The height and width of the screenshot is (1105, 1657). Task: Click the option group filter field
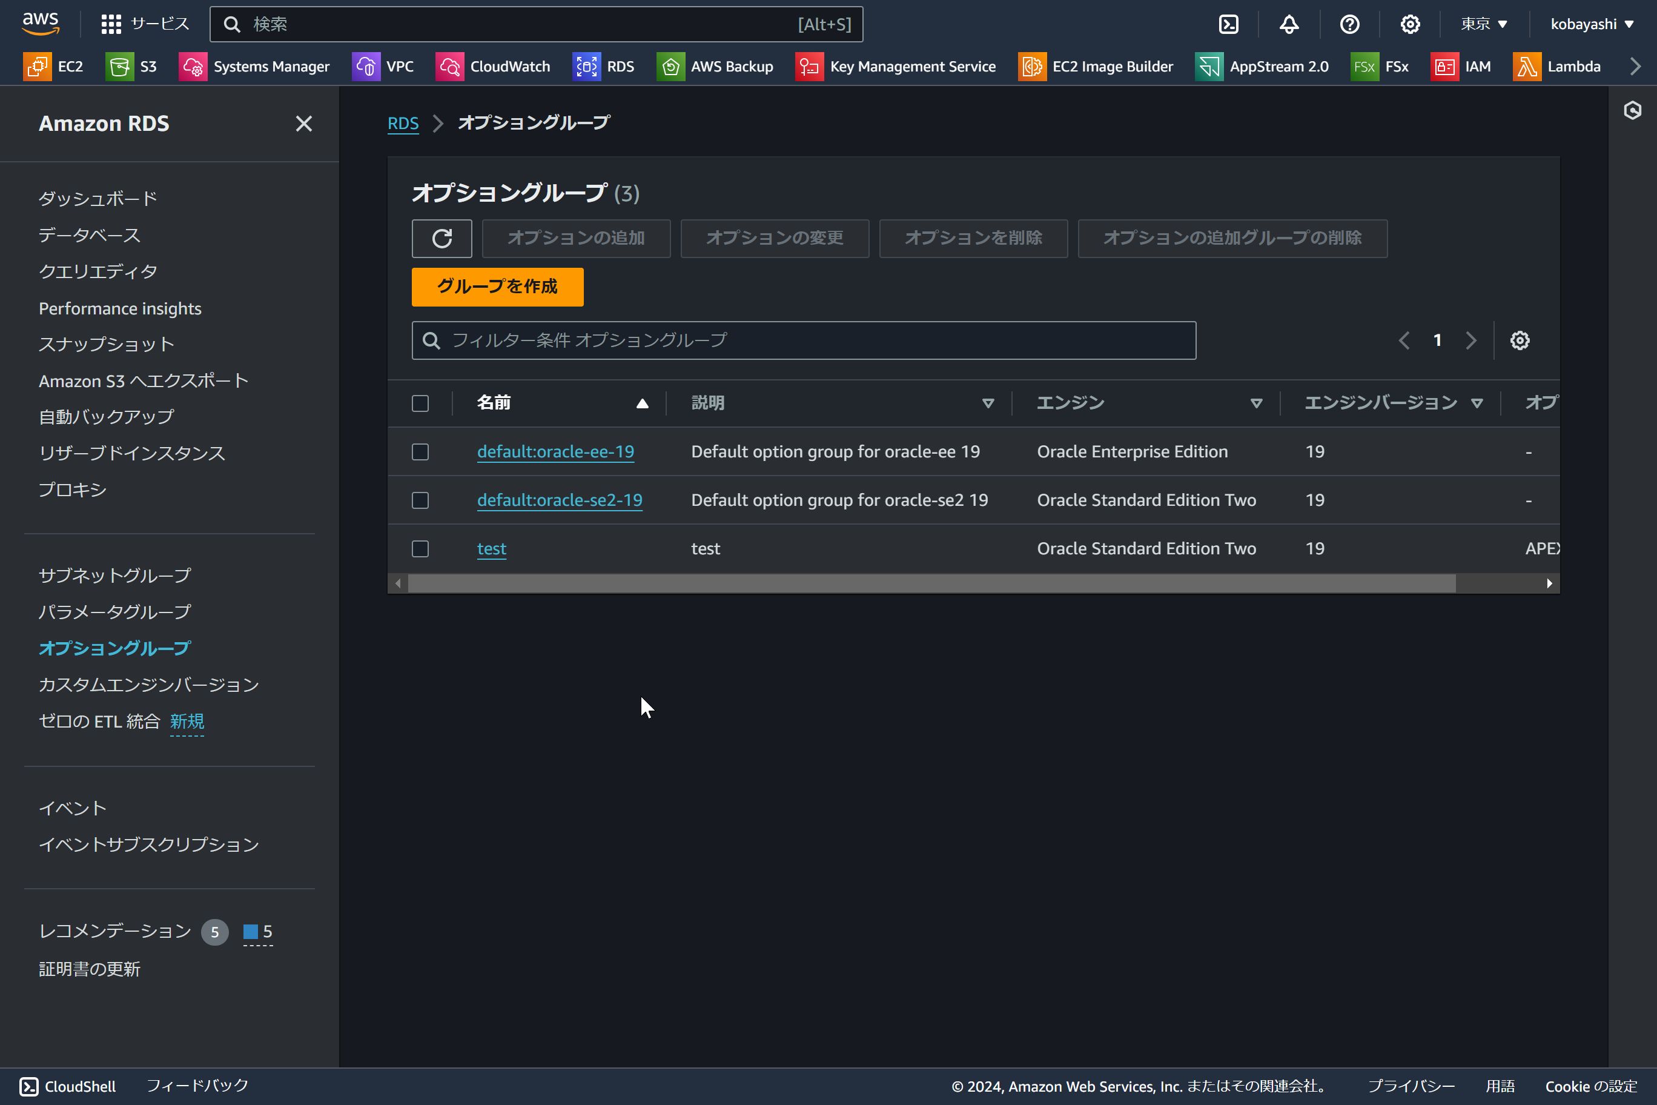point(803,340)
